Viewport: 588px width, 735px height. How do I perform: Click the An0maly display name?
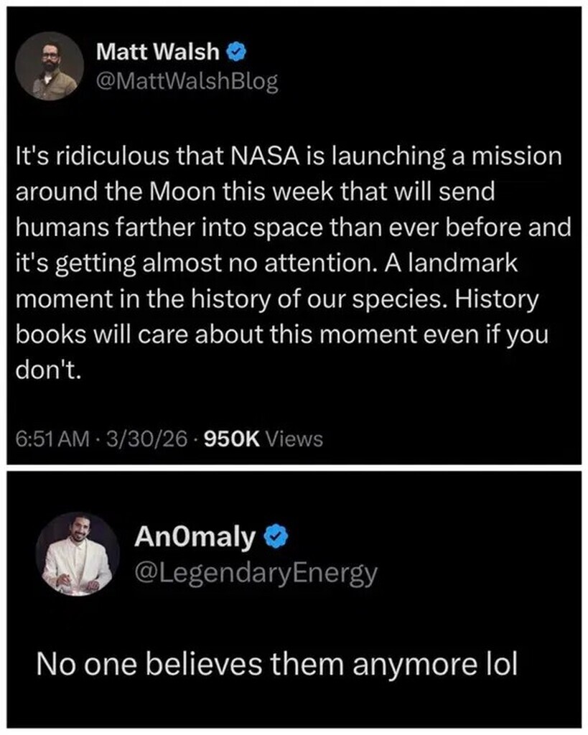194,536
